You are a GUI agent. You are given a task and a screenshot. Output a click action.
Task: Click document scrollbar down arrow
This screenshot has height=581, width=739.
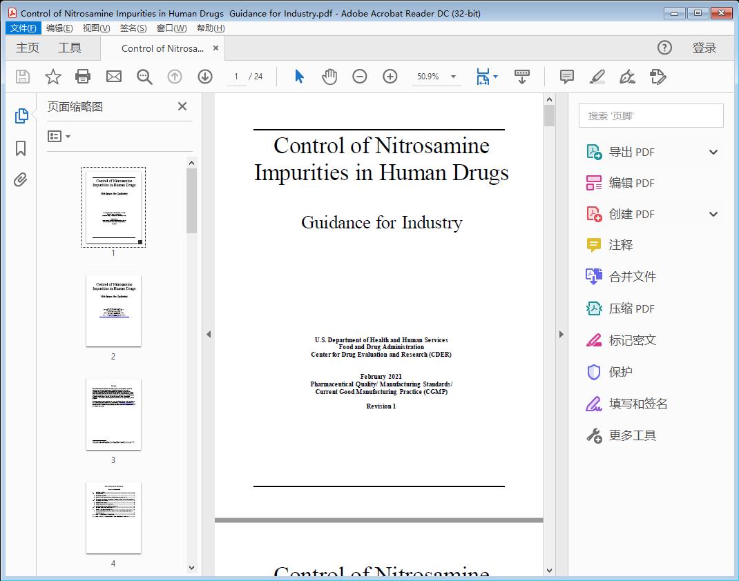(549, 570)
